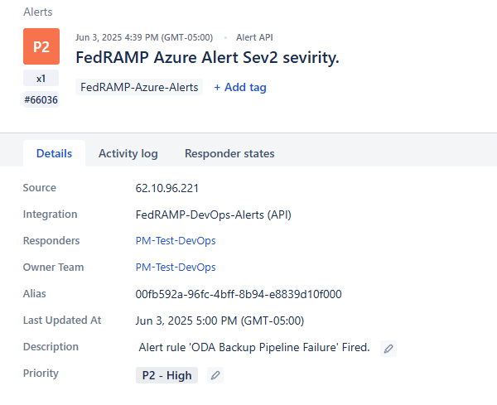Select the FedRAMP-Azure-Alerts tag
Screen dimensions: 497x405
pyautogui.click(x=139, y=87)
